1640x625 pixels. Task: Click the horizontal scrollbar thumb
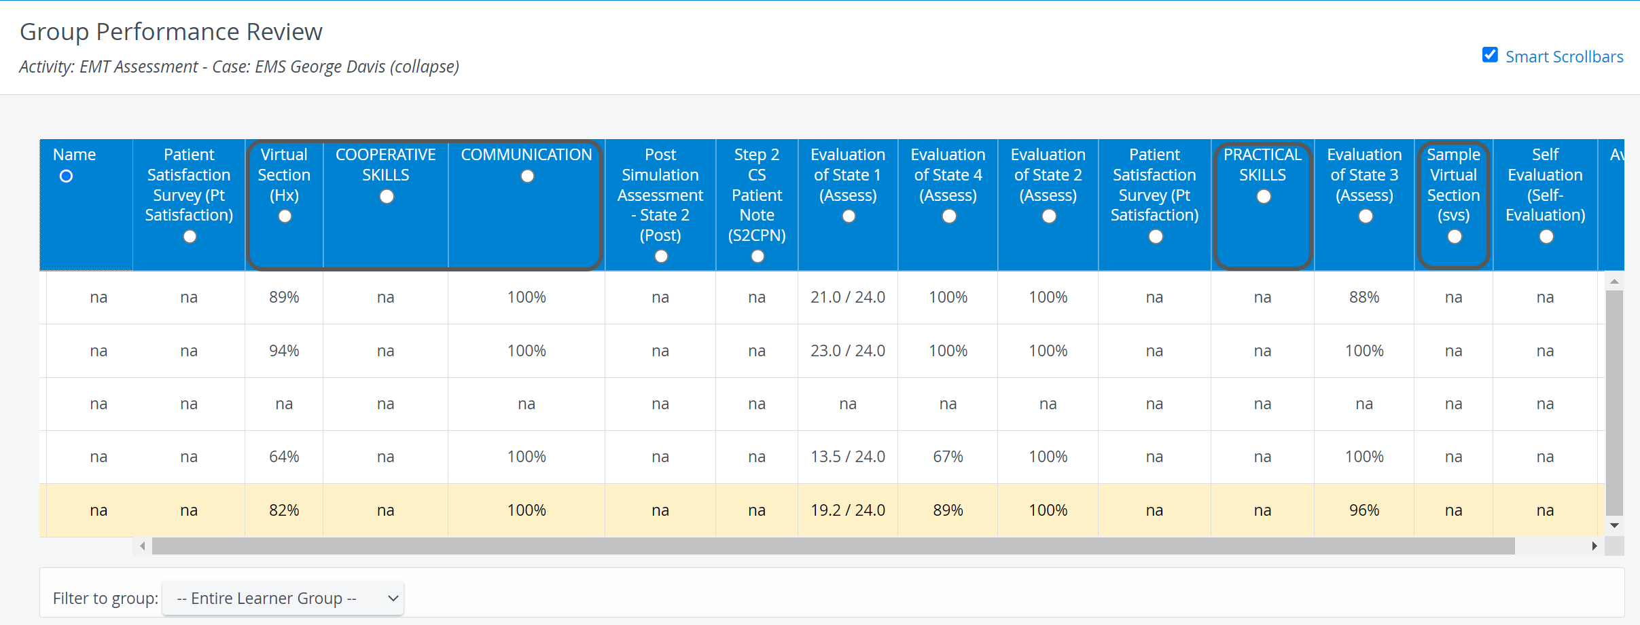click(834, 546)
